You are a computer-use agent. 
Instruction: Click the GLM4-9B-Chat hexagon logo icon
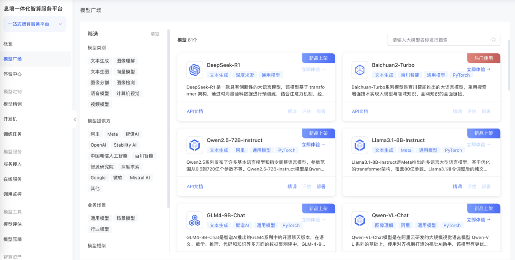(x=195, y=220)
